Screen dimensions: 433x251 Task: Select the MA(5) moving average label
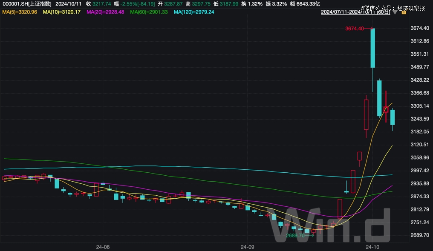(x=20, y=12)
